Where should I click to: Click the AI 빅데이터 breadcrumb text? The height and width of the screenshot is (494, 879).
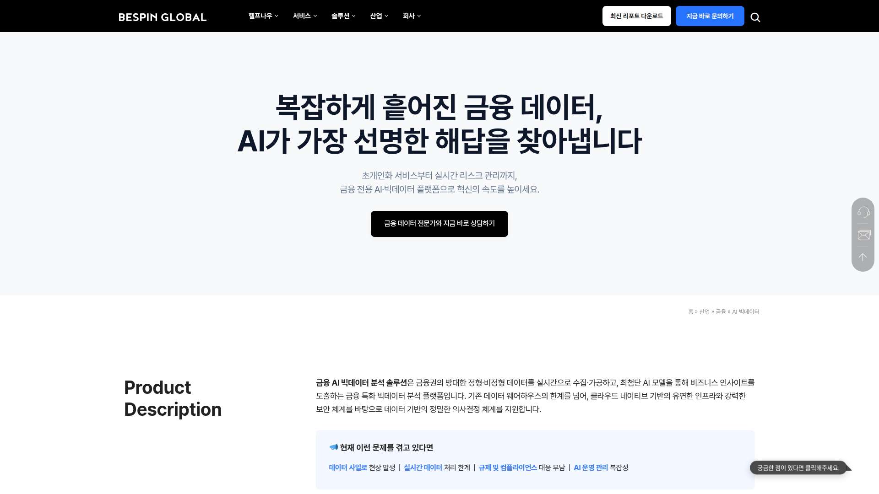[745, 312]
